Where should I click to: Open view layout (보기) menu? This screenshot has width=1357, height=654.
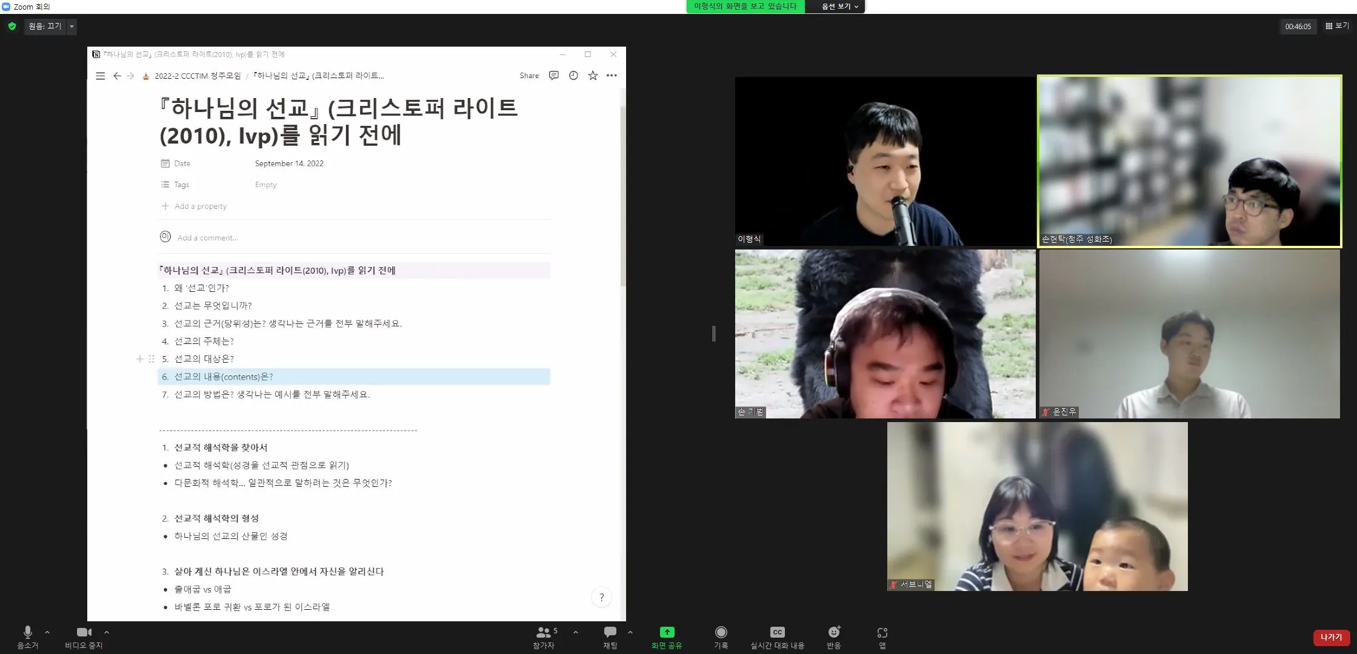pos(1337,26)
